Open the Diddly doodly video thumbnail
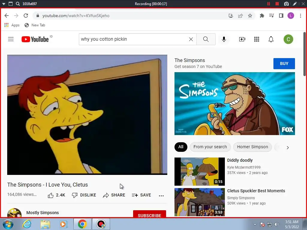Screen dimensions: 307x230 [x=199, y=172]
